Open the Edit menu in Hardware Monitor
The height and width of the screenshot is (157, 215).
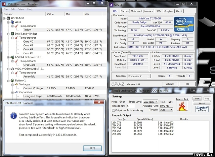click(x=13, y=9)
